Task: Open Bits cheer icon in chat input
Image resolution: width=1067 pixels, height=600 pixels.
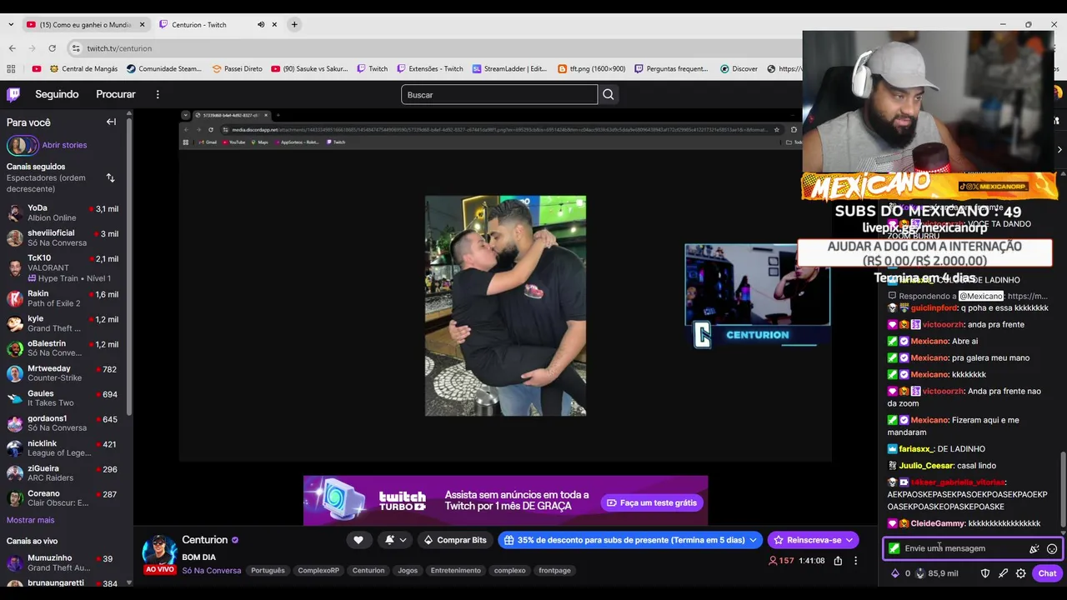Action: (1034, 548)
